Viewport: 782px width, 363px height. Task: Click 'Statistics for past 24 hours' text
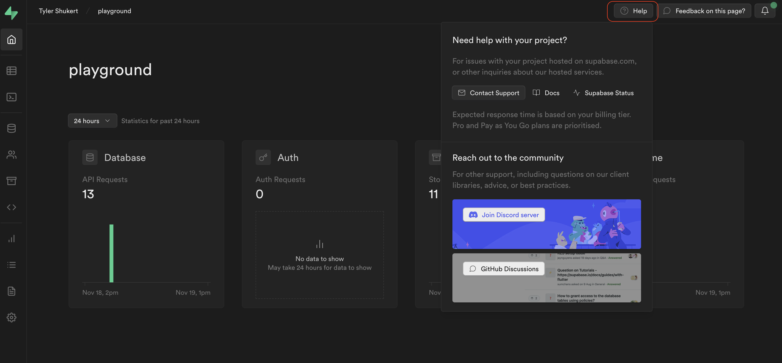pyautogui.click(x=160, y=121)
